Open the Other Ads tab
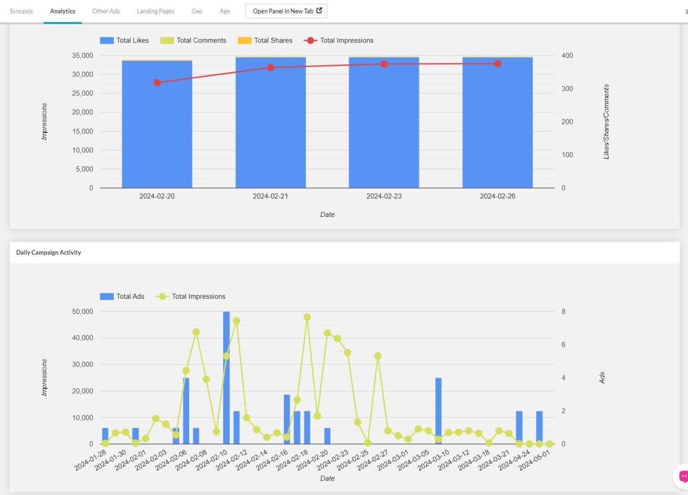The image size is (688, 495). coord(106,11)
